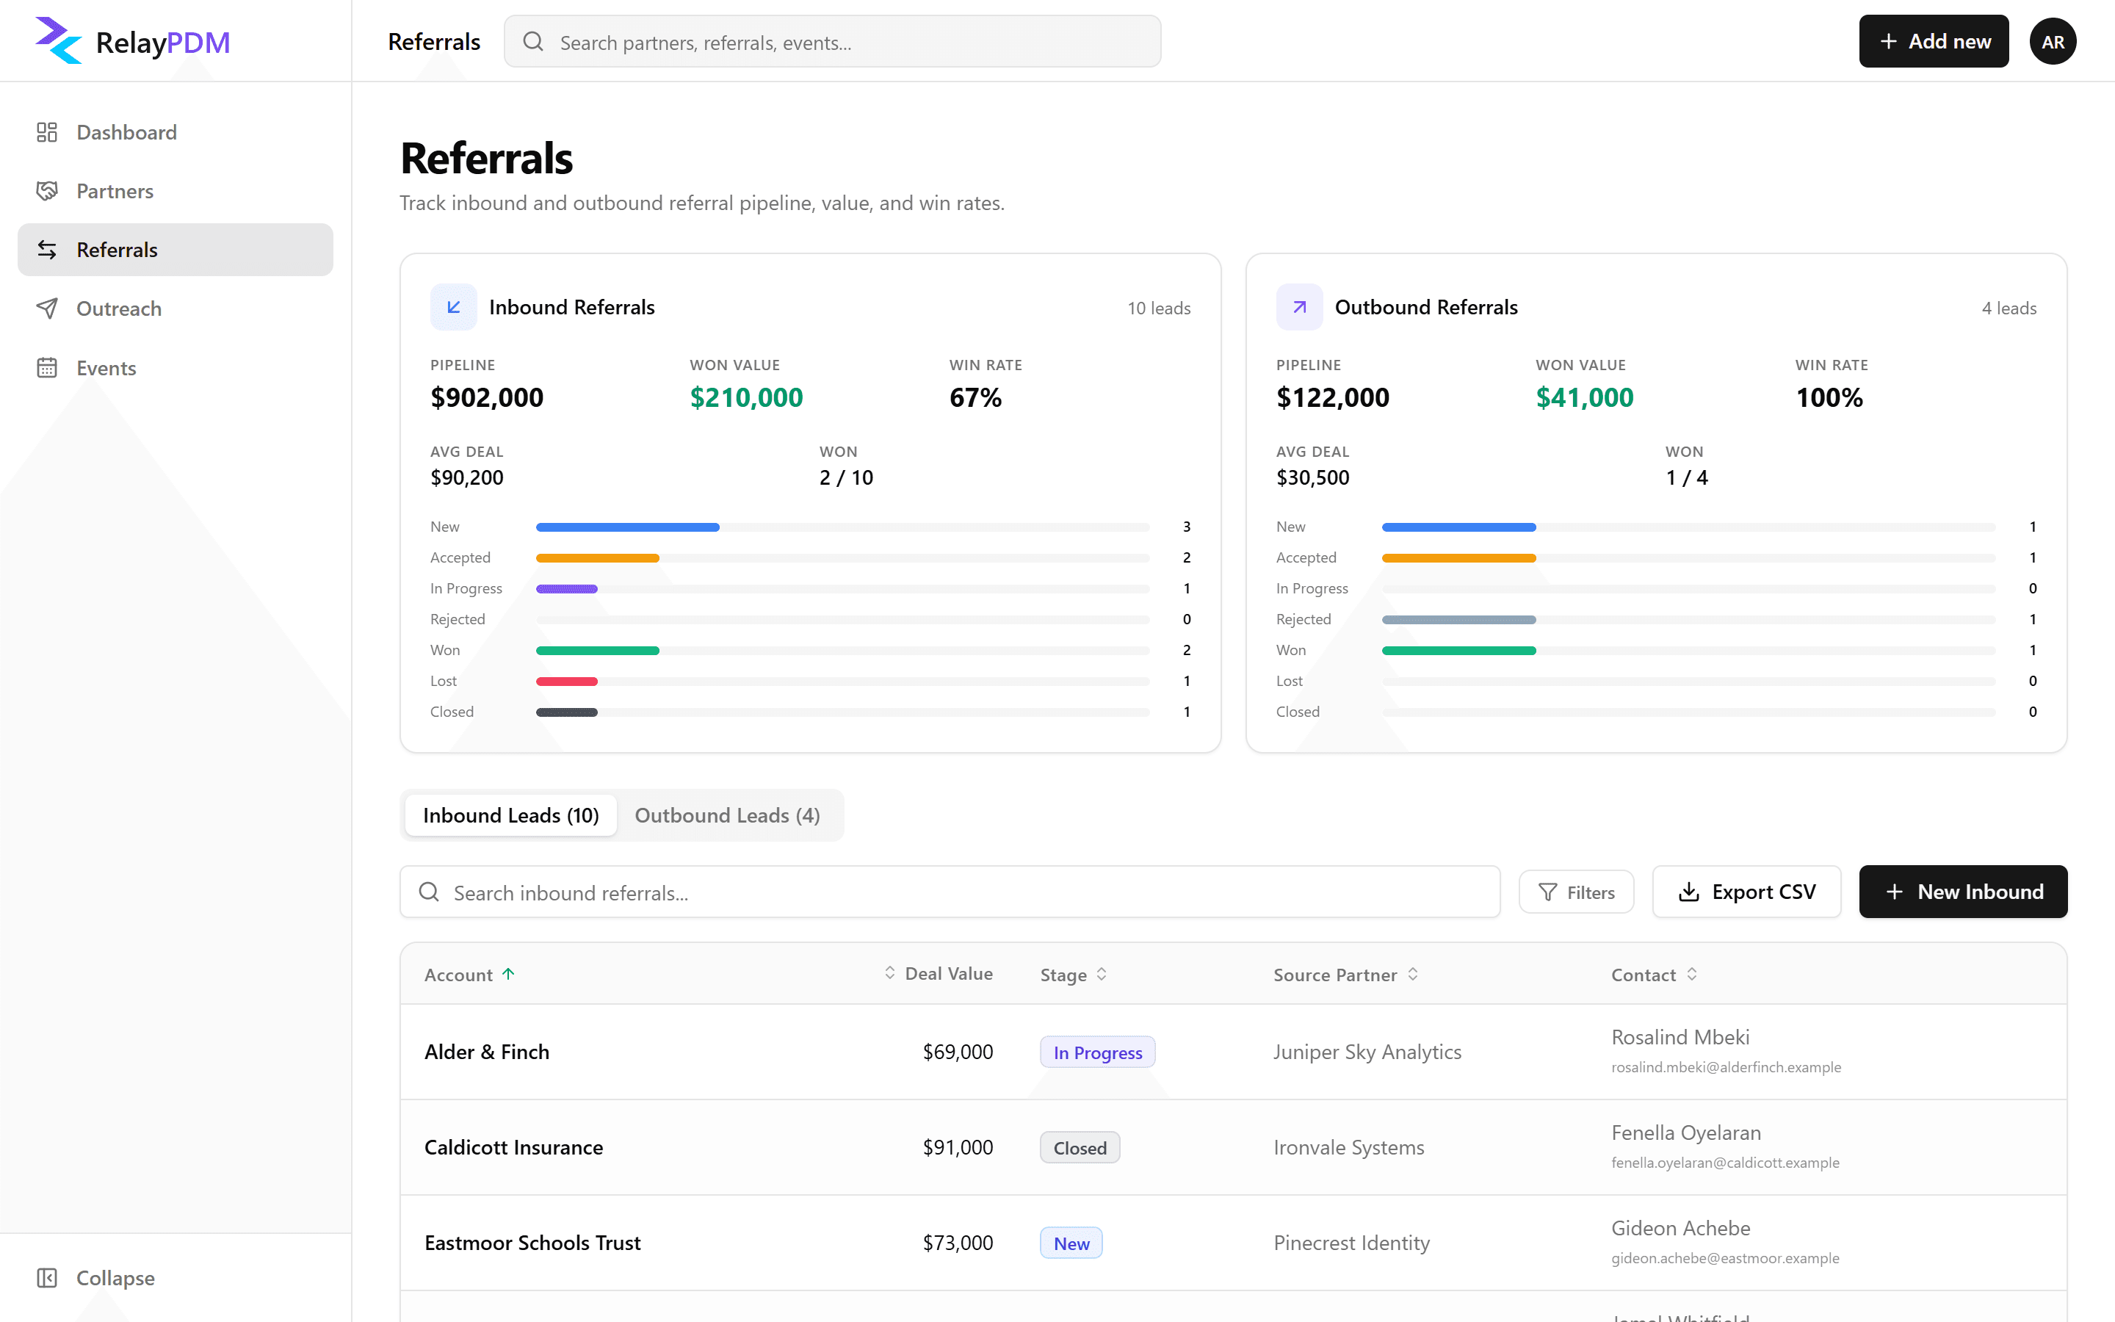The height and width of the screenshot is (1322, 2115).
Task: Click the Inbound Accepted progress bar
Action: [842, 558]
